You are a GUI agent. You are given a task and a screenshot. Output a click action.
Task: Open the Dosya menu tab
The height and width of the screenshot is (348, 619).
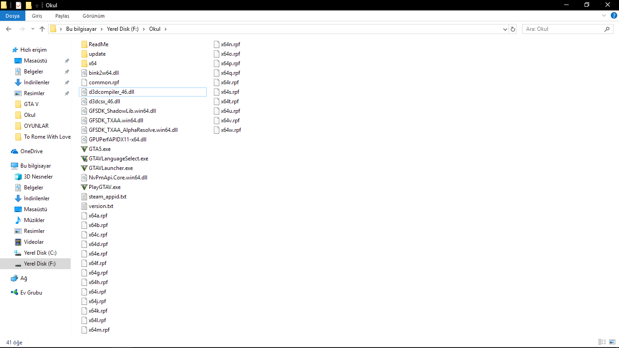(12, 16)
